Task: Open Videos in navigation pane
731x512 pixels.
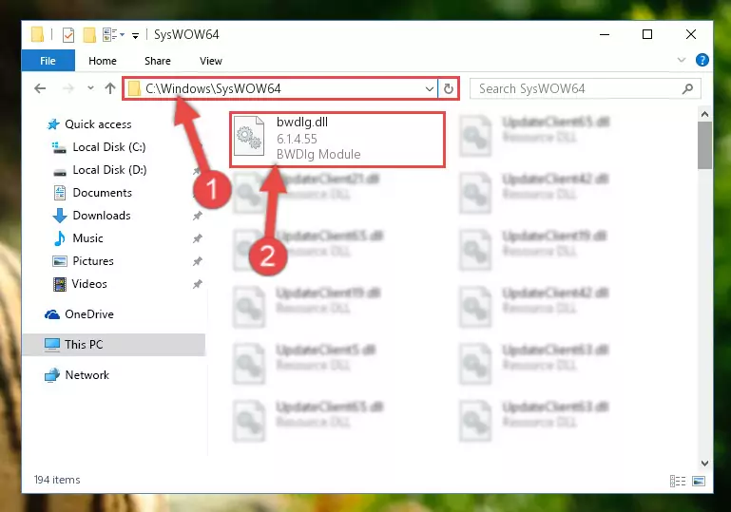Action: click(x=89, y=284)
